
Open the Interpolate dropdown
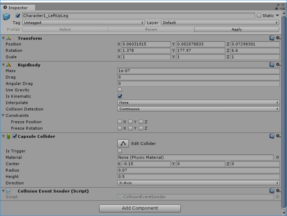coord(198,103)
